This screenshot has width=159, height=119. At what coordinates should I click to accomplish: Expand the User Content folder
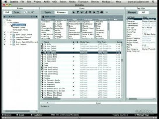(x=11, y=45)
